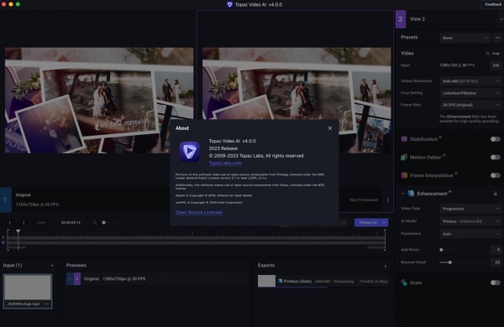Click the Enhancement filter icon
Screen dimensions: 504x327
411,194
